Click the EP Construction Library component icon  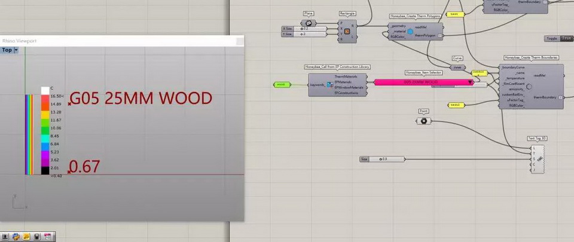point(329,85)
